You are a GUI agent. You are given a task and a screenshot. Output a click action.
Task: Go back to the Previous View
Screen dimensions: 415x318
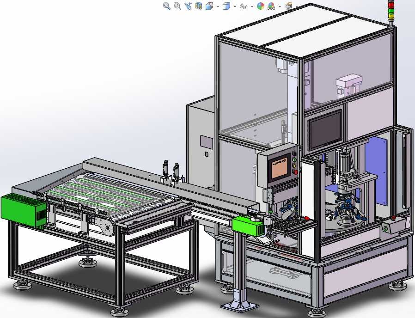[x=188, y=6]
